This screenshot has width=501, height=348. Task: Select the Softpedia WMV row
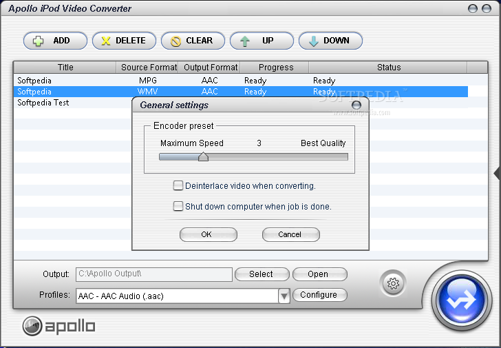click(x=241, y=92)
